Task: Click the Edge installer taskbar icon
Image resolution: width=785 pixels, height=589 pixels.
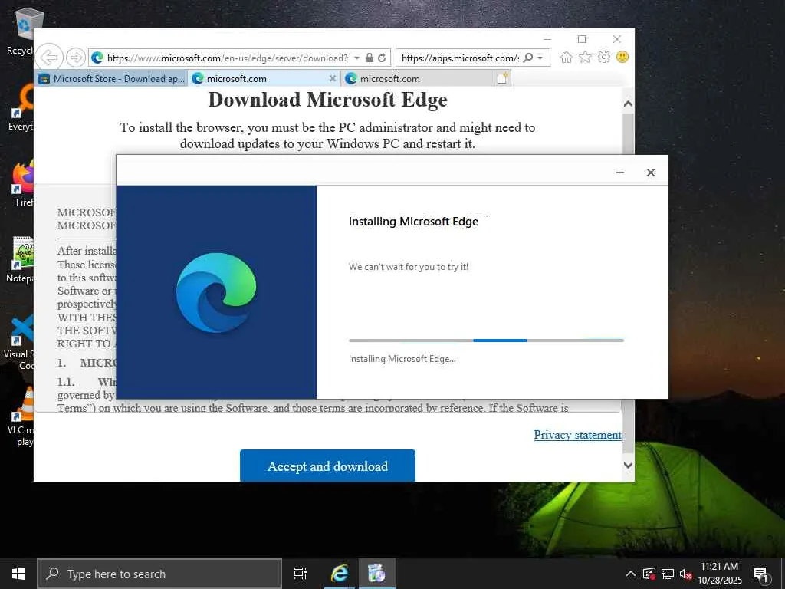Action: [376, 574]
